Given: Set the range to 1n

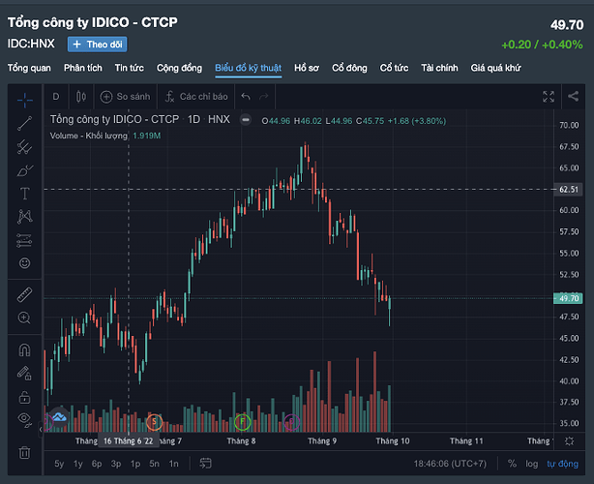Looking at the screenshot, I should coord(173,464).
